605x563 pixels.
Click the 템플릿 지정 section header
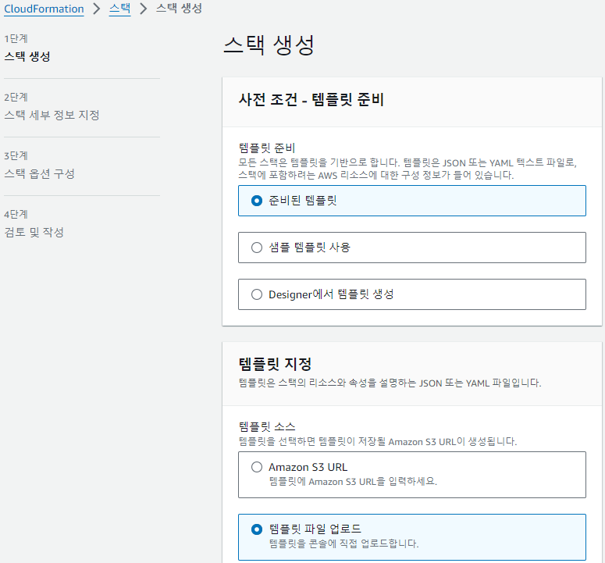275,364
